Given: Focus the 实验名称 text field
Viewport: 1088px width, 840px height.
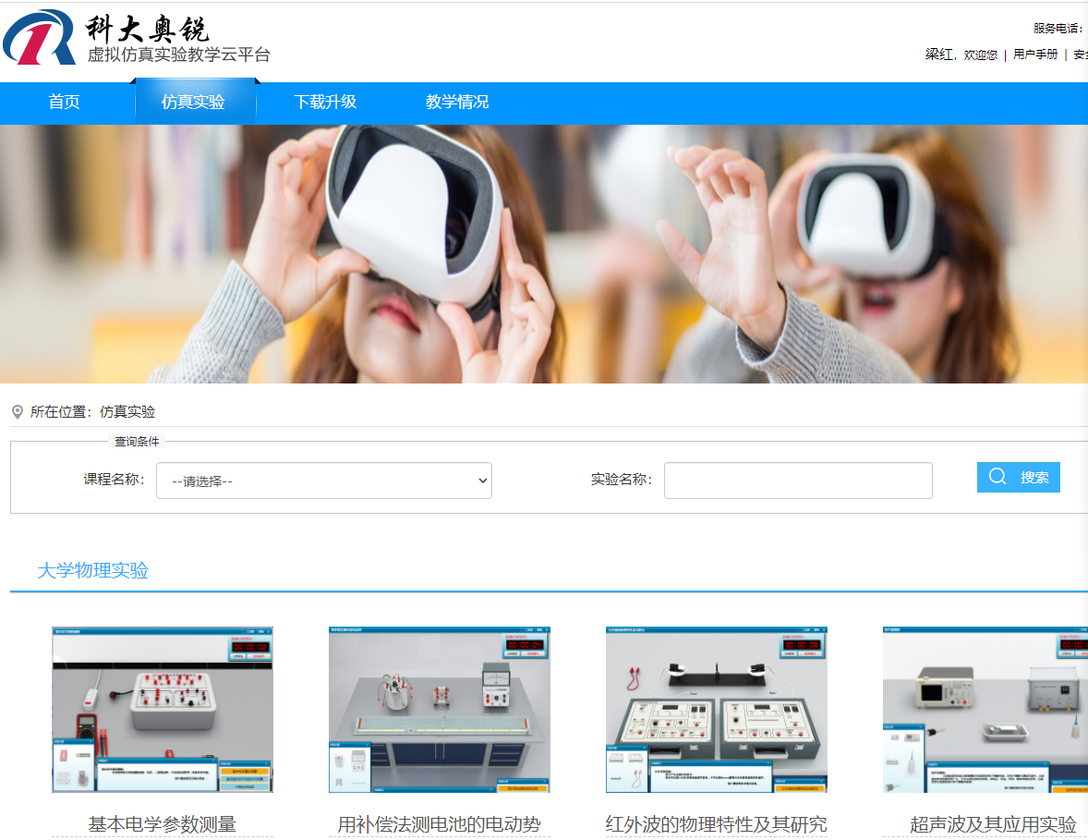Looking at the screenshot, I should coord(798,481).
